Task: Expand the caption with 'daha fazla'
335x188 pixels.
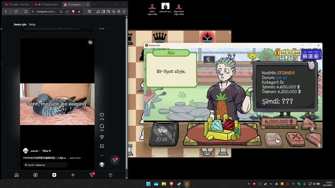Action: coord(75,158)
